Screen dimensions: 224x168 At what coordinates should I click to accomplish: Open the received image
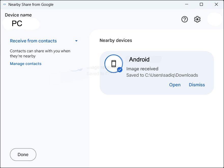(175, 85)
